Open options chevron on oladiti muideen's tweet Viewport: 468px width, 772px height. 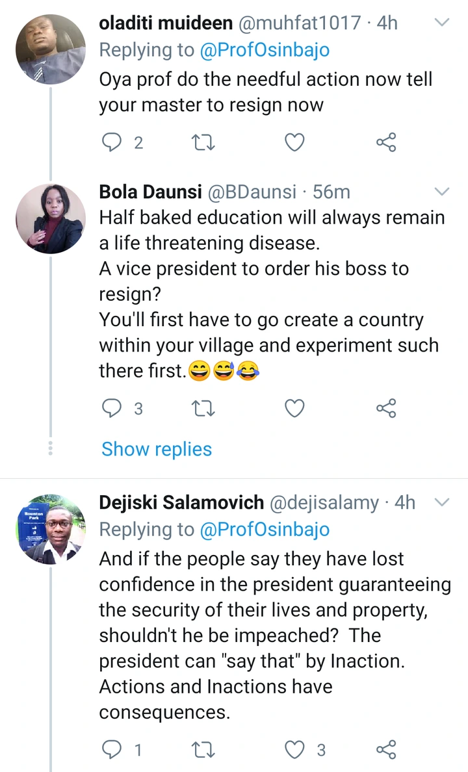tap(442, 23)
